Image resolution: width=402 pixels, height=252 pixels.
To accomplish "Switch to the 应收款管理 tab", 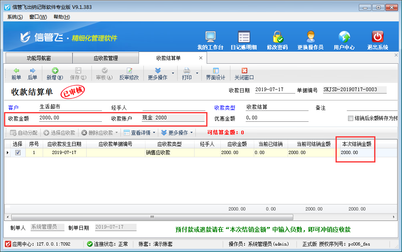I will (106, 58).
